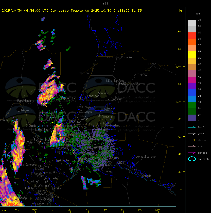The width and height of the screenshot is (211, 213).
Task: Click the 'Ugarteche' map label
Action: [63, 160]
